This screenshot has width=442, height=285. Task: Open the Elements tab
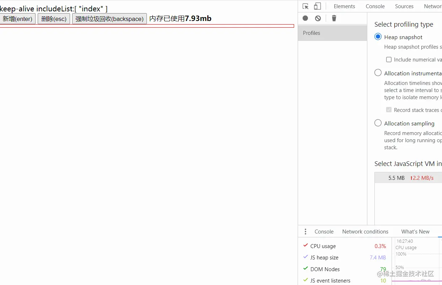pyautogui.click(x=344, y=6)
